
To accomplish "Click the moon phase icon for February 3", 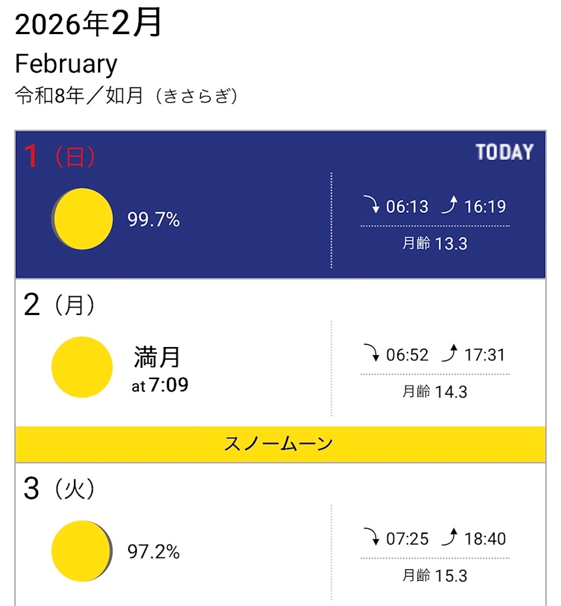I will (81, 551).
